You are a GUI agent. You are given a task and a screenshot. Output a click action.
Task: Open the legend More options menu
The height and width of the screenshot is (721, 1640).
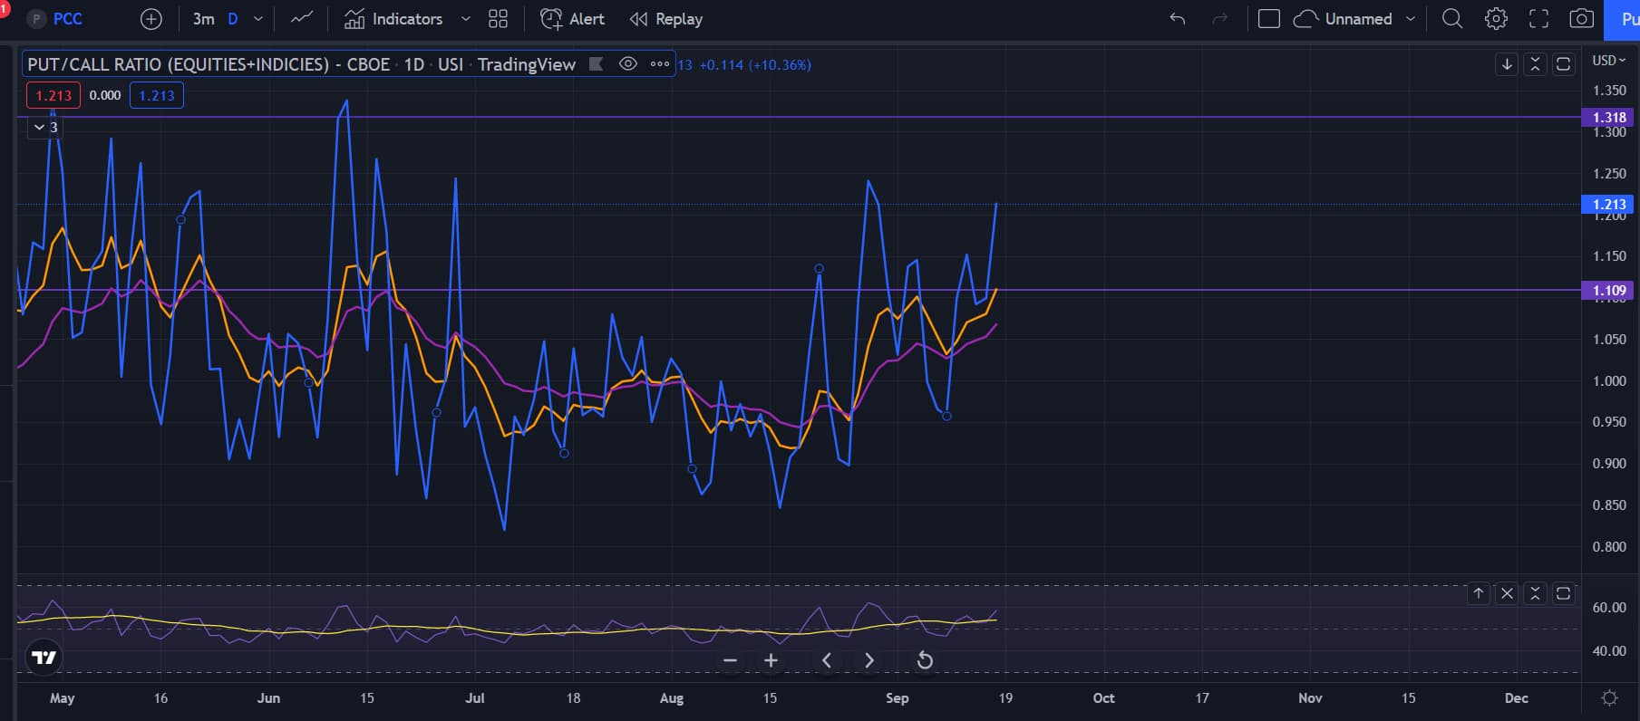660,64
